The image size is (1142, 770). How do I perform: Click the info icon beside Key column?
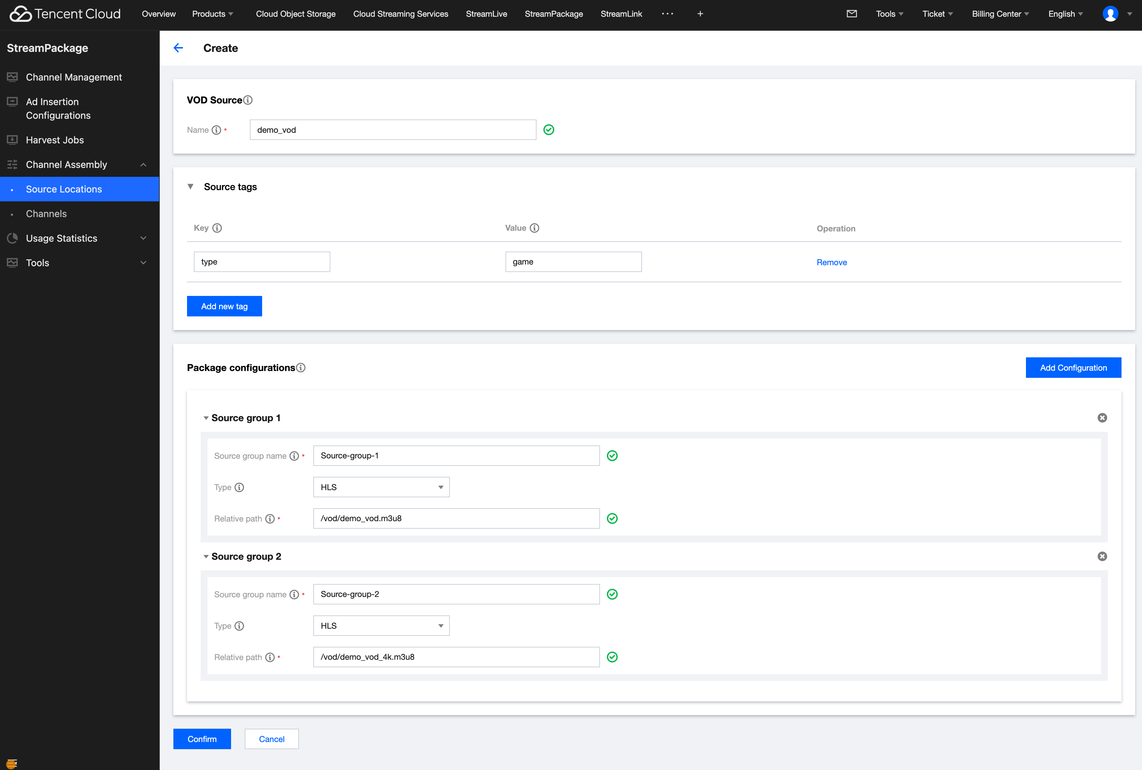coord(217,228)
